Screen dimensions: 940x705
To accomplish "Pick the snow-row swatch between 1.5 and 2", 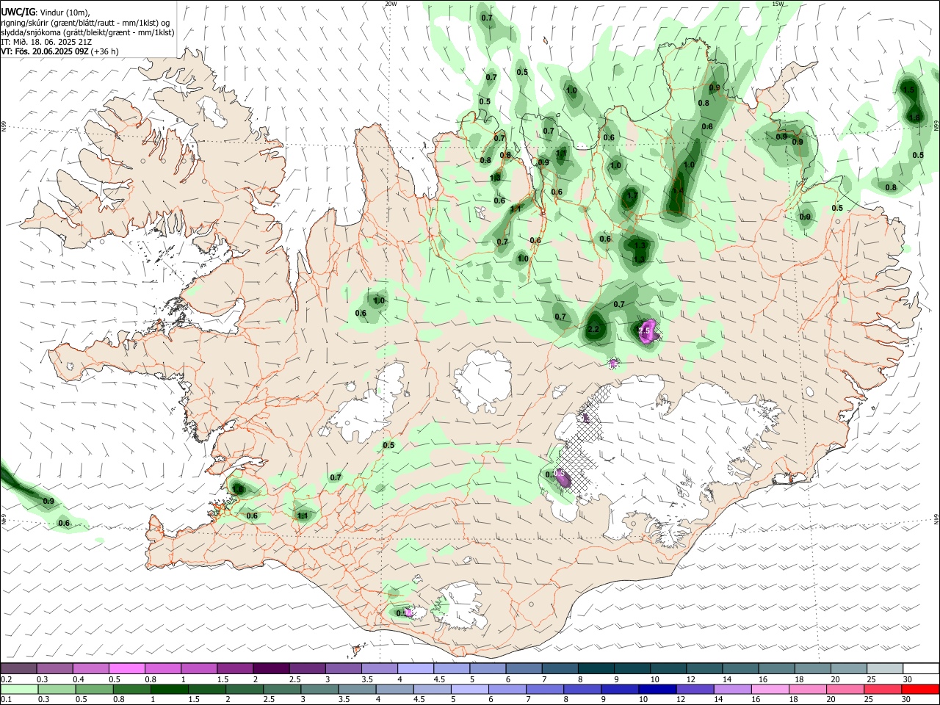I will coord(235,669).
